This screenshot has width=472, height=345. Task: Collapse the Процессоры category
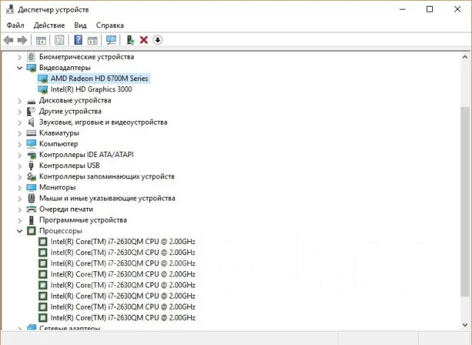click(20, 231)
